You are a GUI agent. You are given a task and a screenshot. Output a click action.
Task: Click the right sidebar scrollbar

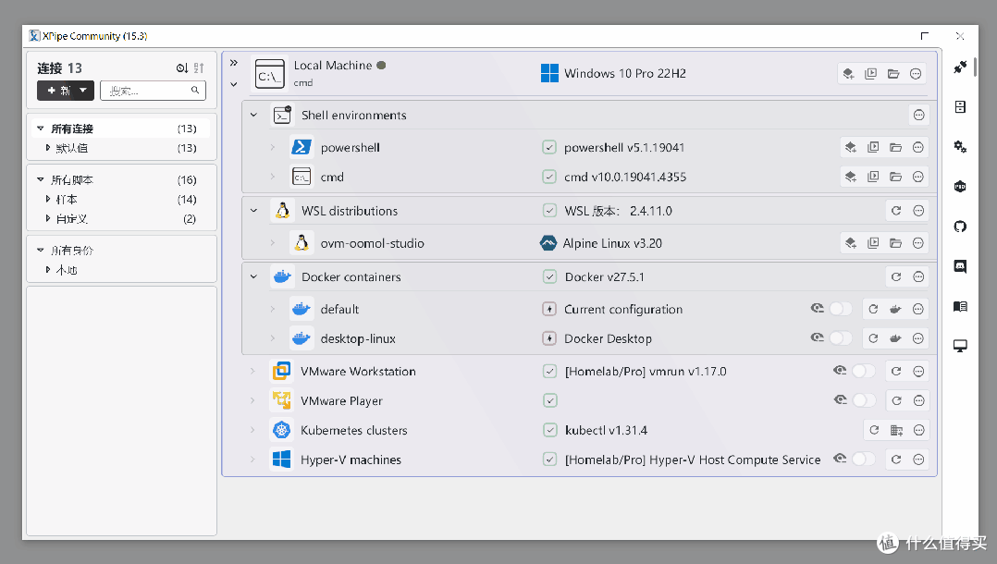(974, 66)
